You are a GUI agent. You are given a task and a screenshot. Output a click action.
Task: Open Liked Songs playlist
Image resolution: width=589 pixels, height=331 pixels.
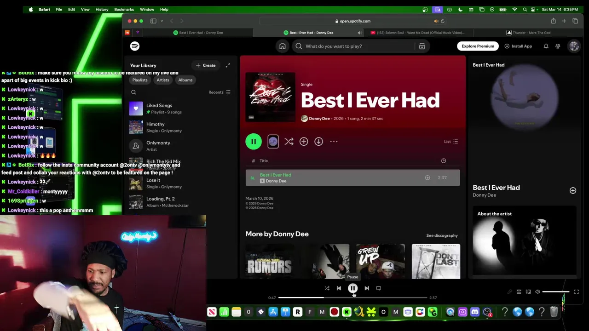pos(180,108)
